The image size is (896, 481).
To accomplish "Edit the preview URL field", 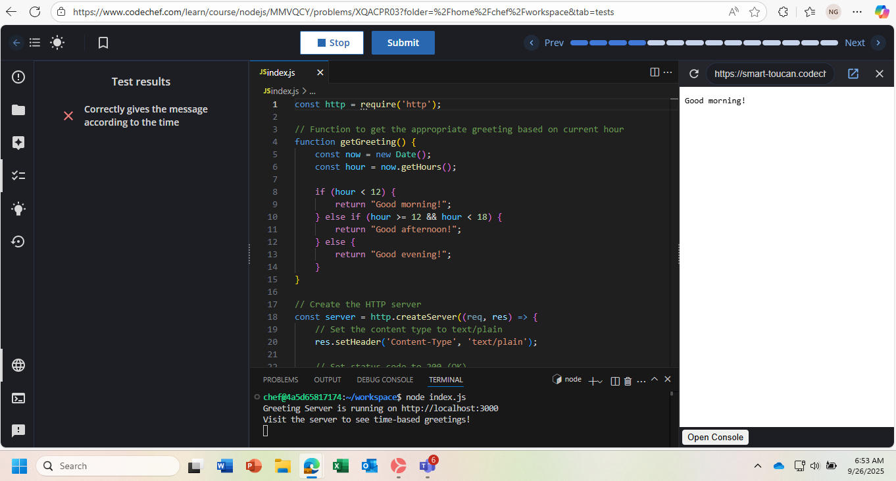I will pos(770,74).
